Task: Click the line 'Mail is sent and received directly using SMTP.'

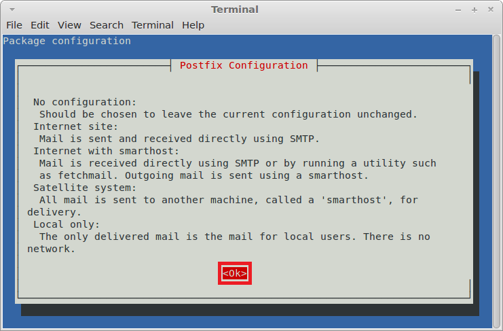Action: coord(180,139)
